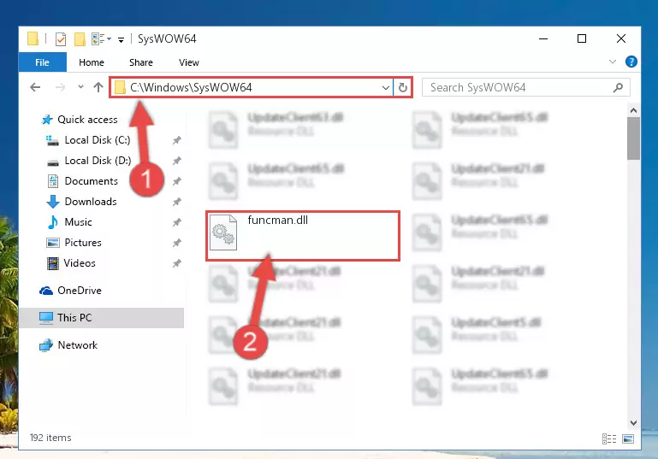This screenshot has height=459, width=658.
Task: Click the Network icon in sidebar
Action: 46,345
